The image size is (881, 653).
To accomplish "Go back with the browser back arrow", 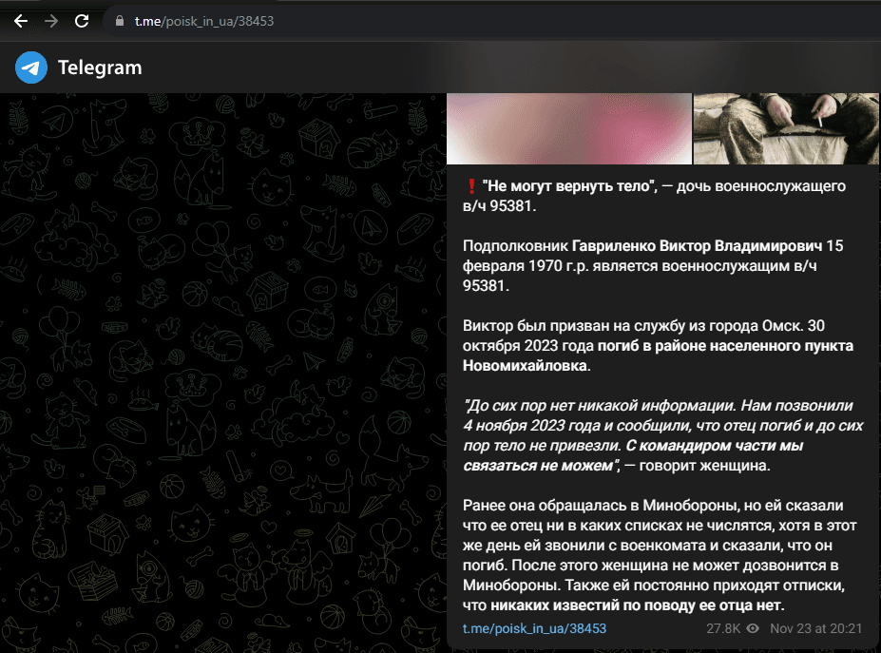I will tap(21, 21).
